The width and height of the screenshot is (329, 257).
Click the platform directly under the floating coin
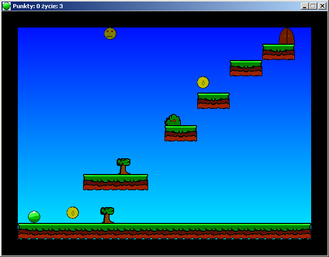(x=213, y=100)
